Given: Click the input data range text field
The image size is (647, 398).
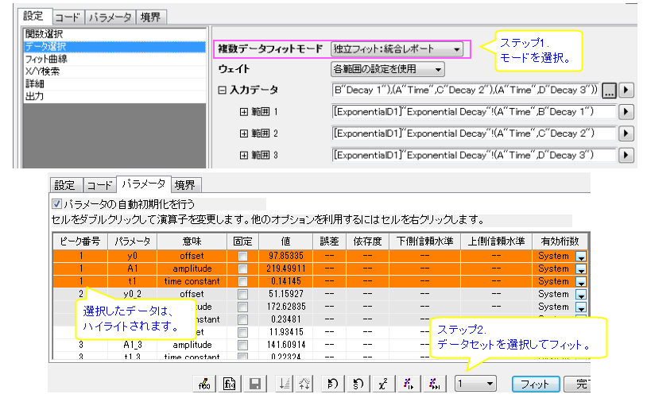Looking at the screenshot, I should tap(466, 90).
